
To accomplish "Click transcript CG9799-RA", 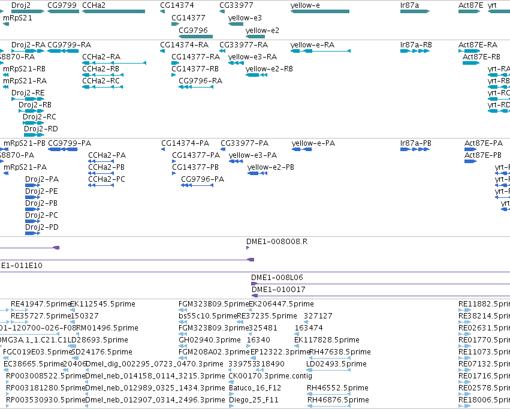I will [x=63, y=51].
